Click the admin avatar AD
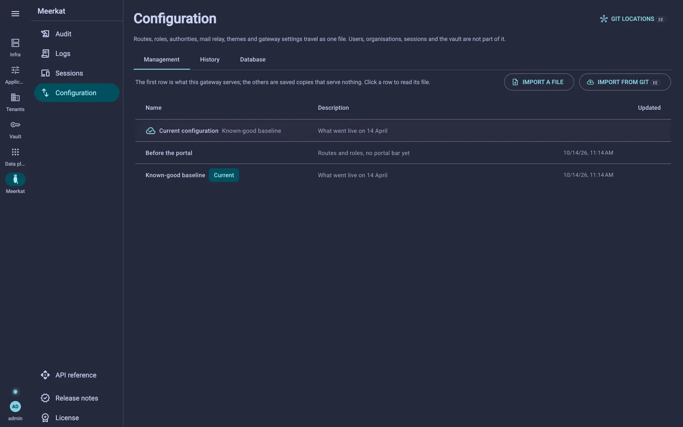This screenshot has height=427, width=683. point(15,407)
